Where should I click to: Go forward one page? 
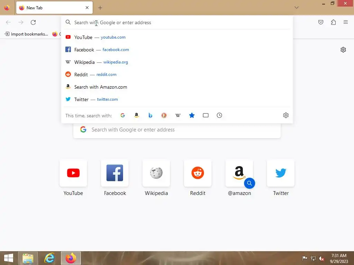(x=21, y=22)
